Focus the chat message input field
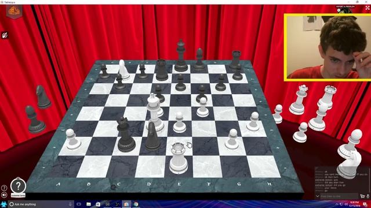 pos(339,196)
